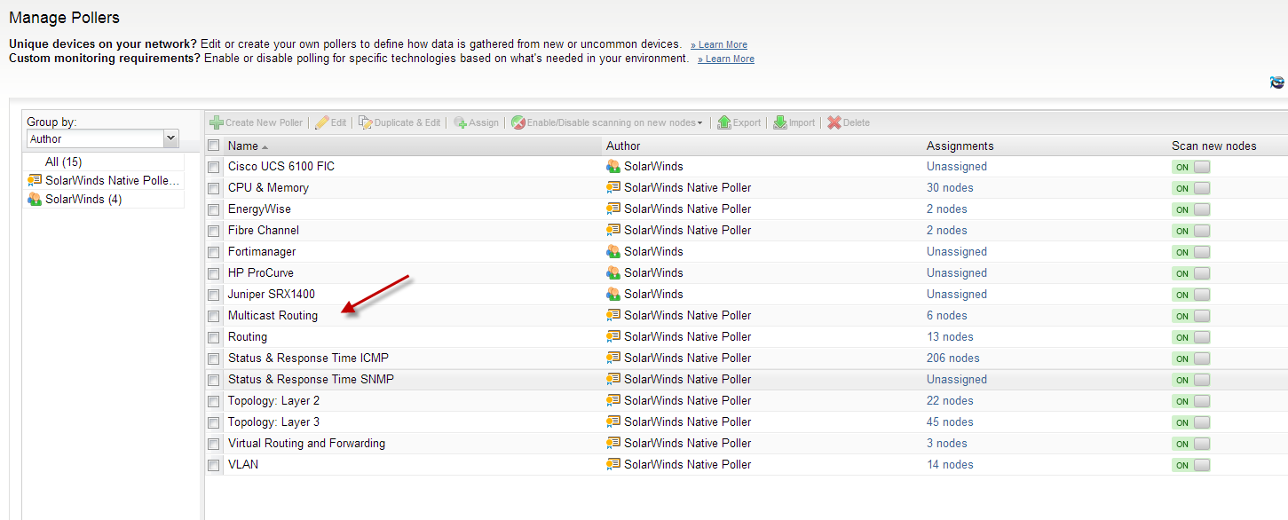Image resolution: width=1288 pixels, height=520 pixels.
Task: Click the Assign toolbar icon
Action: tap(460, 122)
